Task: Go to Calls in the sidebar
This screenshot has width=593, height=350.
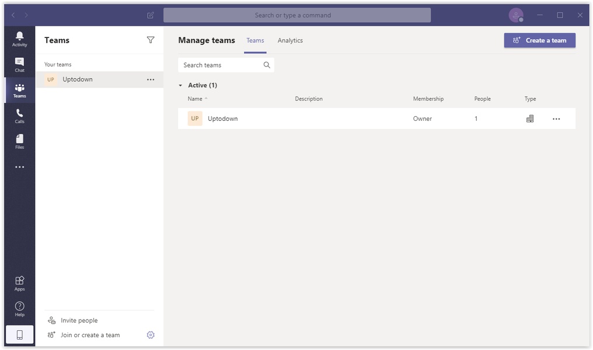Action: [x=19, y=116]
